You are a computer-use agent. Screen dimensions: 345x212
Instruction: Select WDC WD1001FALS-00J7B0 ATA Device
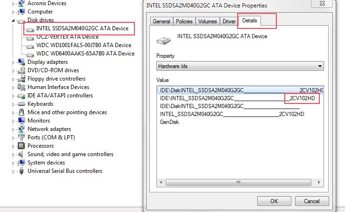[84, 45]
